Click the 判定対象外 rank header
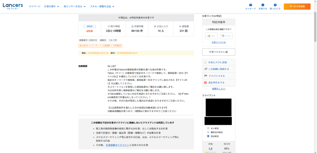 point(219,22)
